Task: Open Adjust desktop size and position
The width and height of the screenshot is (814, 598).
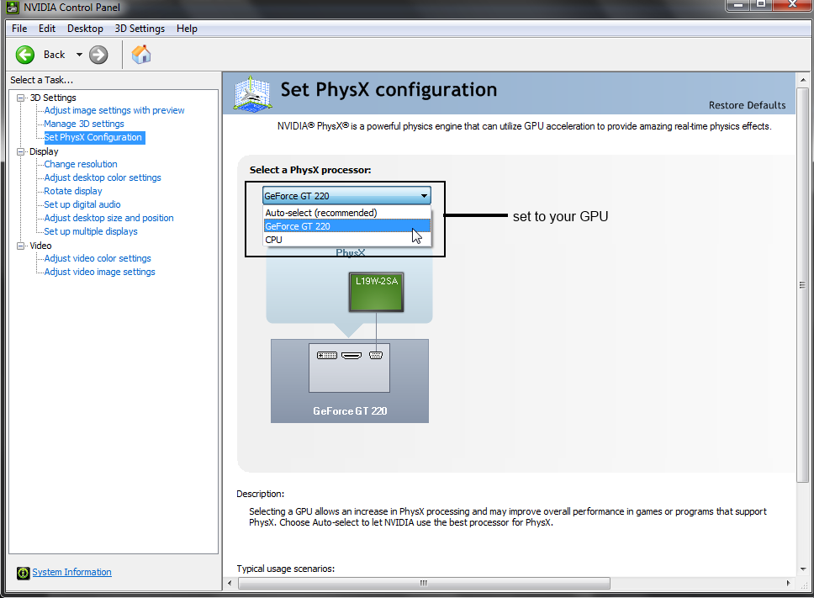Action: (x=108, y=218)
